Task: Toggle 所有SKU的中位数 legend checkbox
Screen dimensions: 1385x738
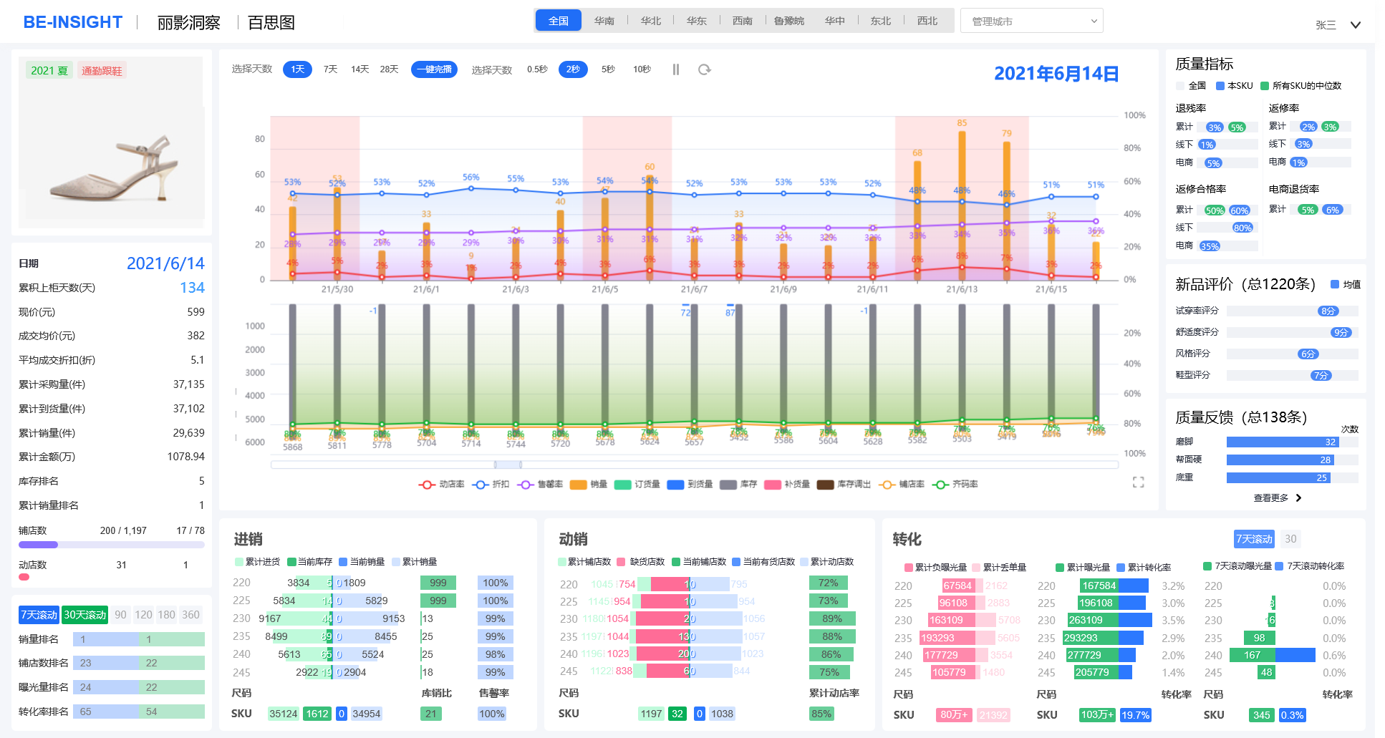Action: point(1265,86)
